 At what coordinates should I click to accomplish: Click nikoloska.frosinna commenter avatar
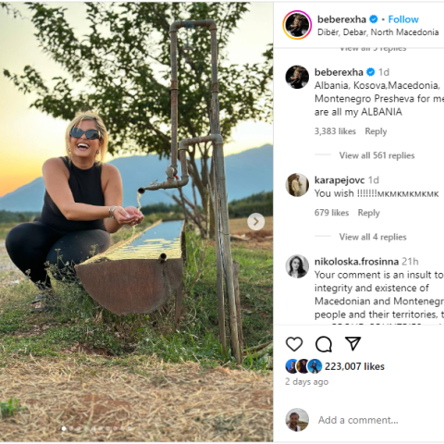point(297,266)
